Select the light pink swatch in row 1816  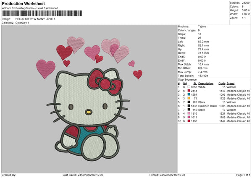(189, 113)
